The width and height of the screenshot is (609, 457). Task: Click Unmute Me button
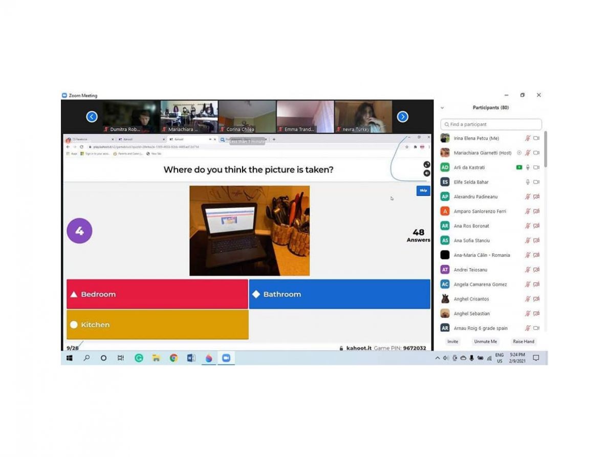(486, 342)
